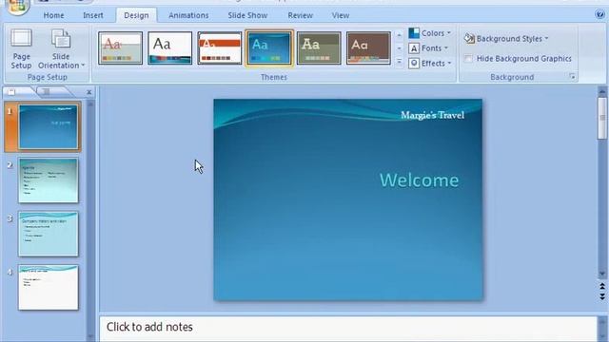Image resolution: width=609 pixels, height=342 pixels.
Task: Open the Slide Orientation menu
Action: (61, 49)
